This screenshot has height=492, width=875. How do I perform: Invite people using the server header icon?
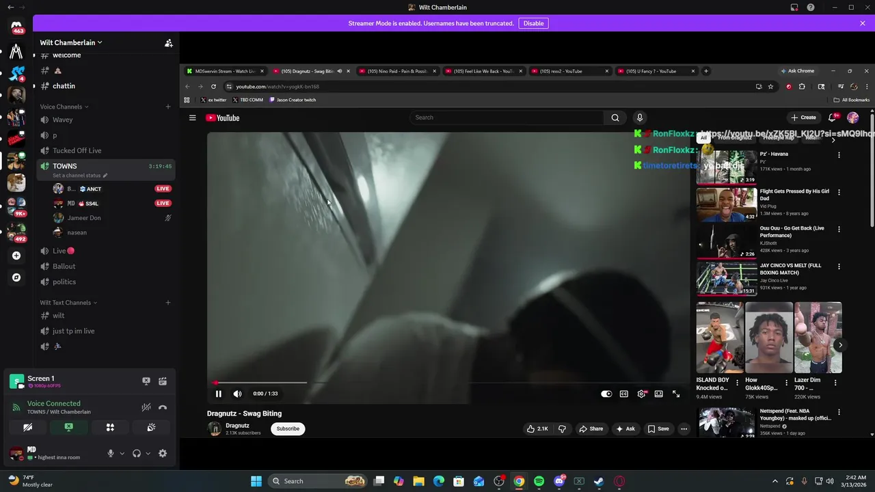tap(168, 42)
